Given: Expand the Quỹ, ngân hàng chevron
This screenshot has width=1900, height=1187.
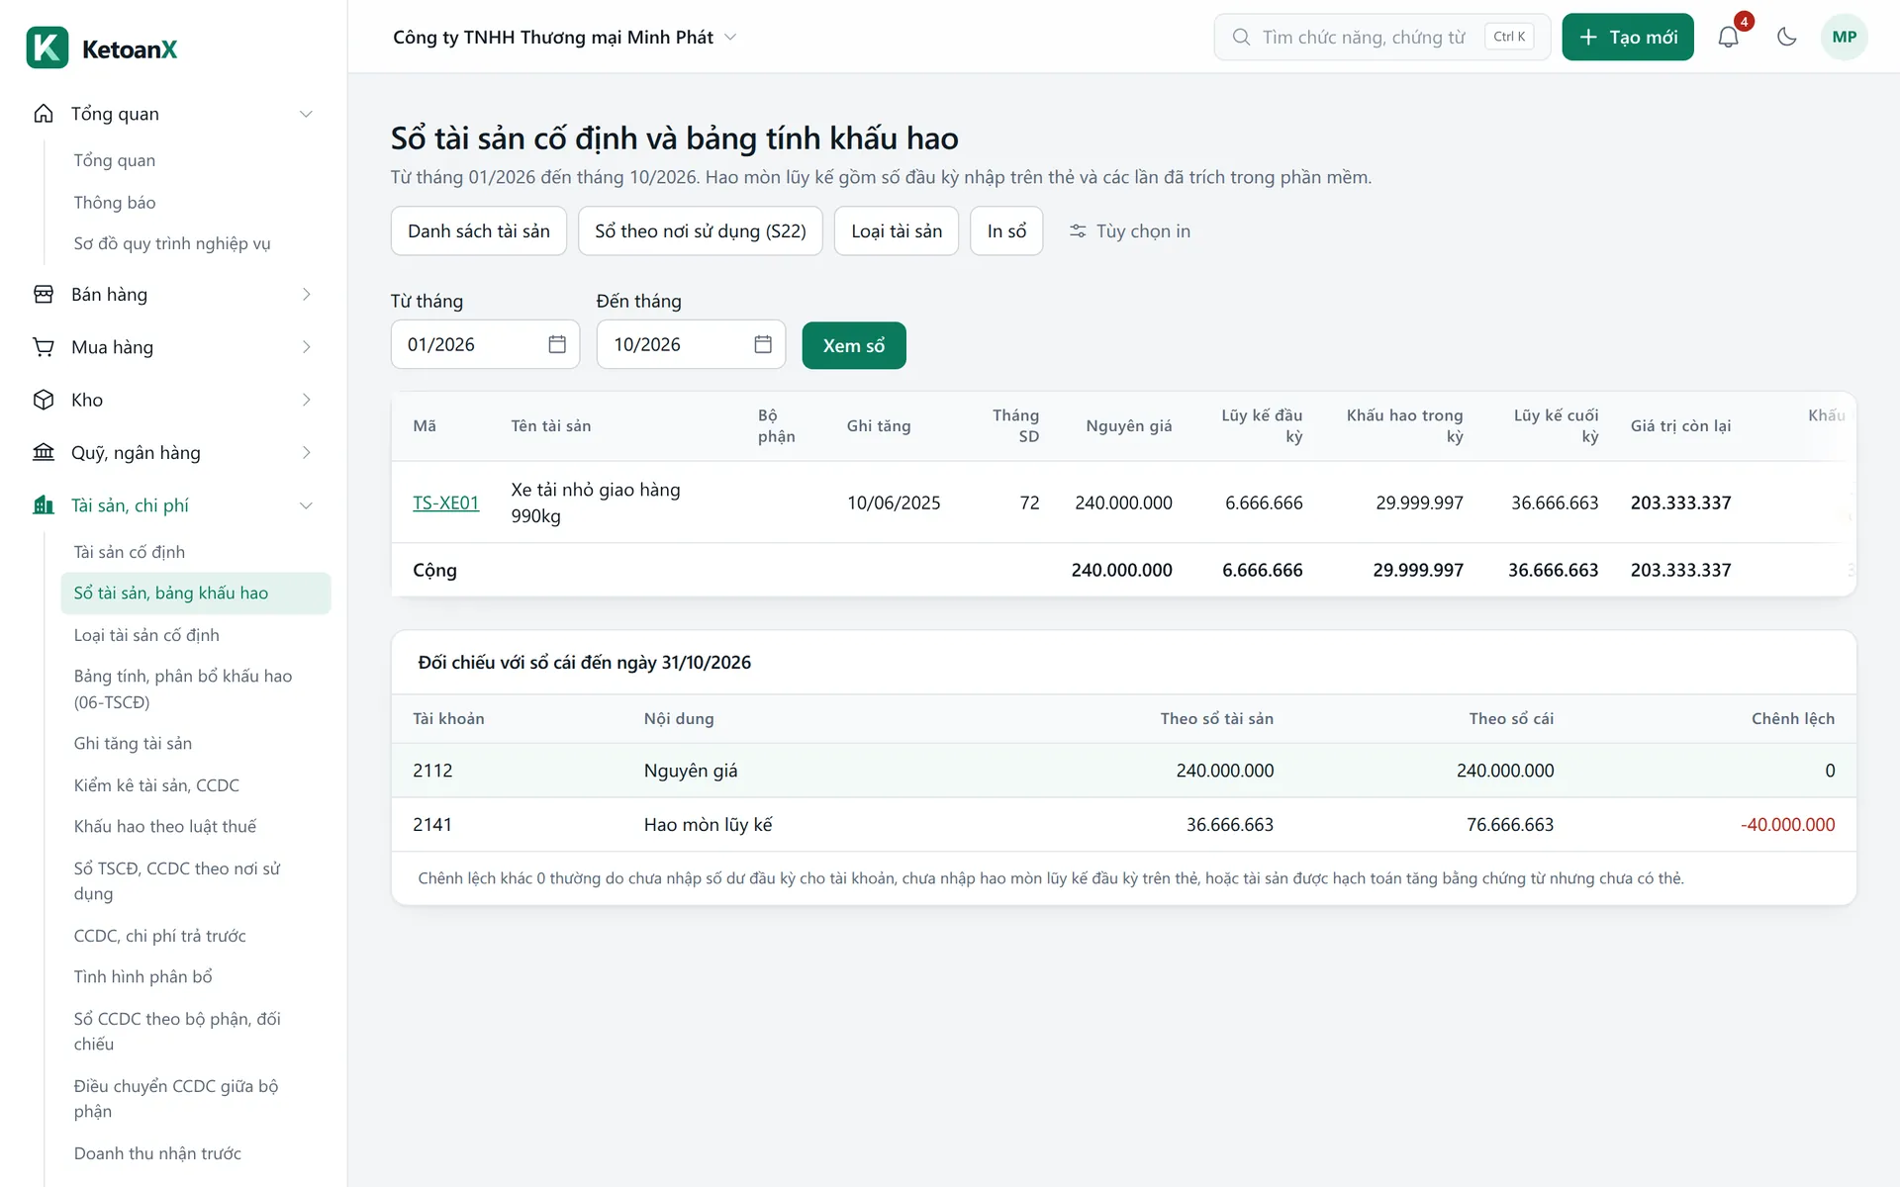Looking at the screenshot, I should [306, 452].
